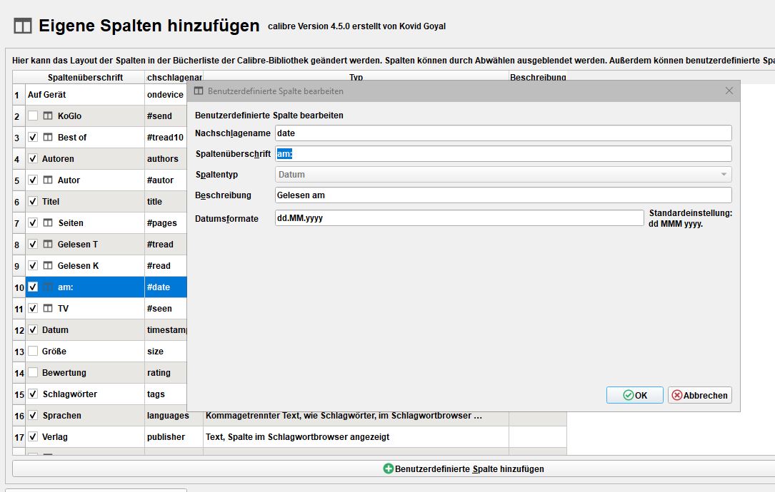This screenshot has width=775, height=492.
Task: Click the Nachschlagename input field
Action: click(x=503, y=133)
